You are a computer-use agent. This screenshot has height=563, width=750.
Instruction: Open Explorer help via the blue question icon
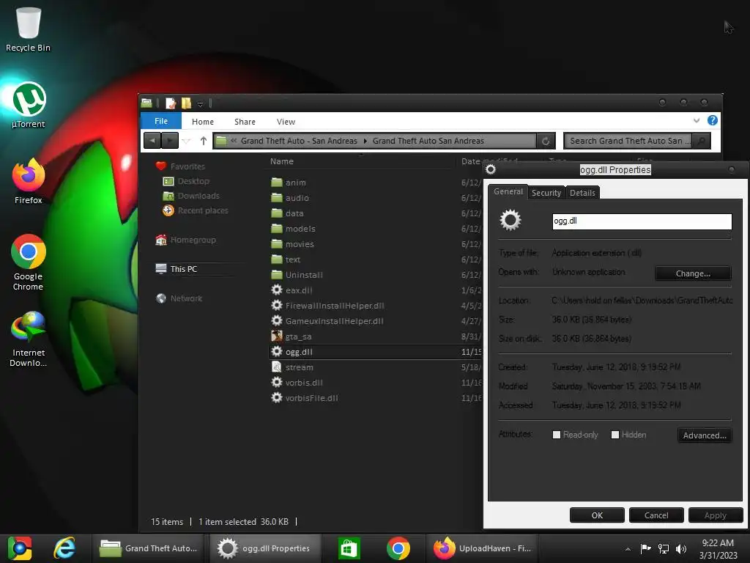[x=712, y=121]
